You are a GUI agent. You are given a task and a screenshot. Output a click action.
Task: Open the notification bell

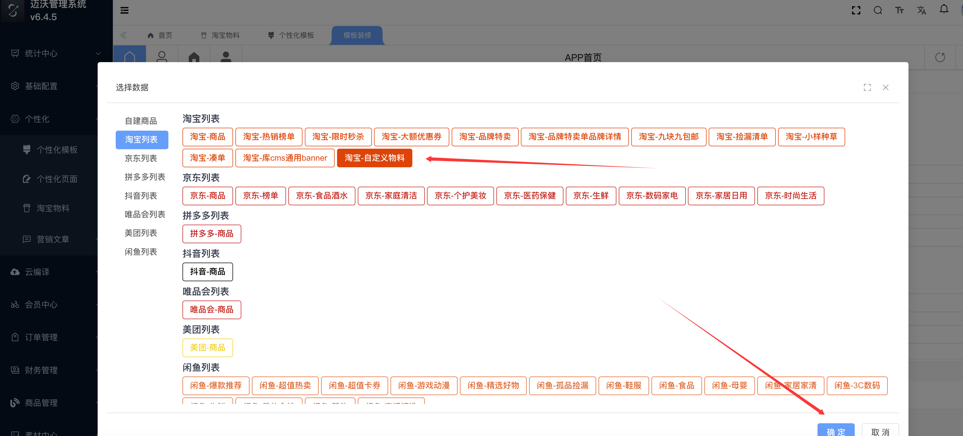944,9
